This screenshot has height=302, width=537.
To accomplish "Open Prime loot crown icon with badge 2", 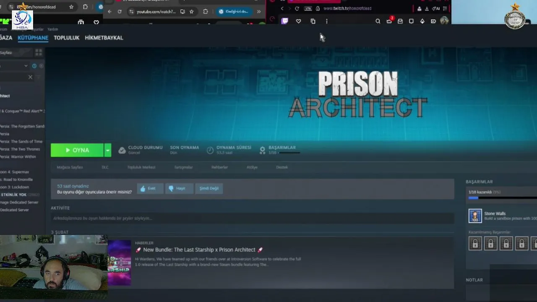I will coord(389,21).
